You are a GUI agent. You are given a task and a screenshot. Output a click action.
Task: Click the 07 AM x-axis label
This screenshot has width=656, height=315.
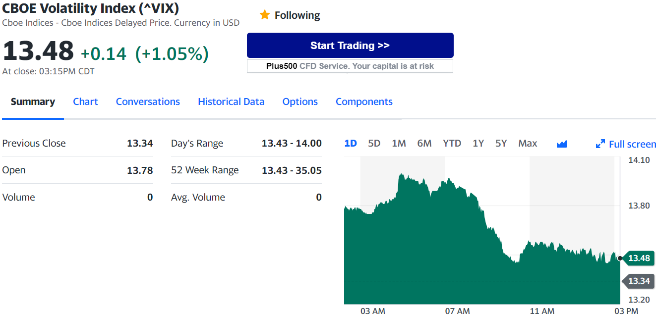tap(457, 311)
